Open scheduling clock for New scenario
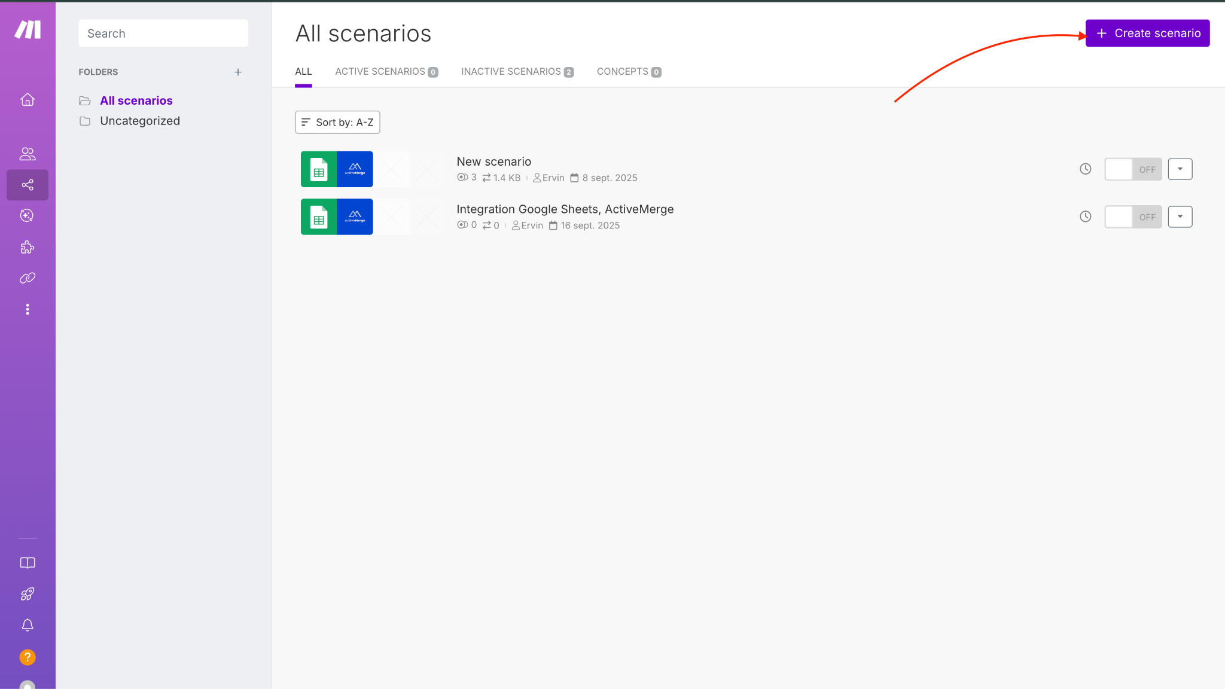Viewport: 1225px width, 689px height. click(x=1085, y=169)
